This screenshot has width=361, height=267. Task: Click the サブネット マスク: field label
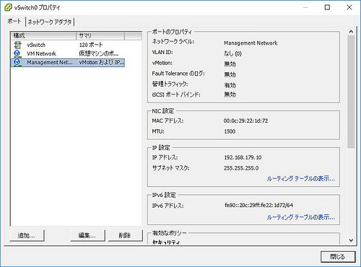tap(170, 168)
